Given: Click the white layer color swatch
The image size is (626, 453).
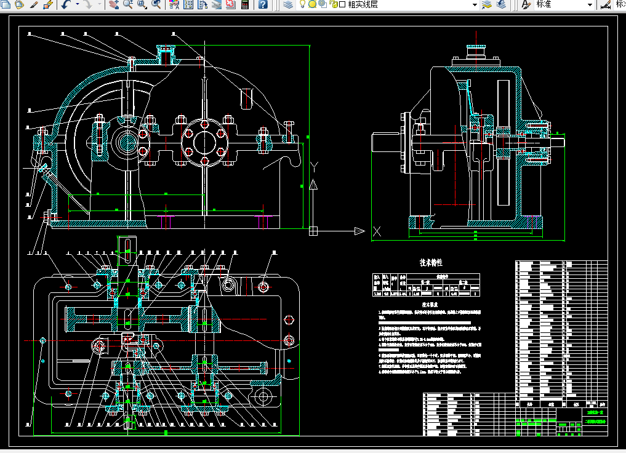Looking at the screenshot, I should (342, 5).
